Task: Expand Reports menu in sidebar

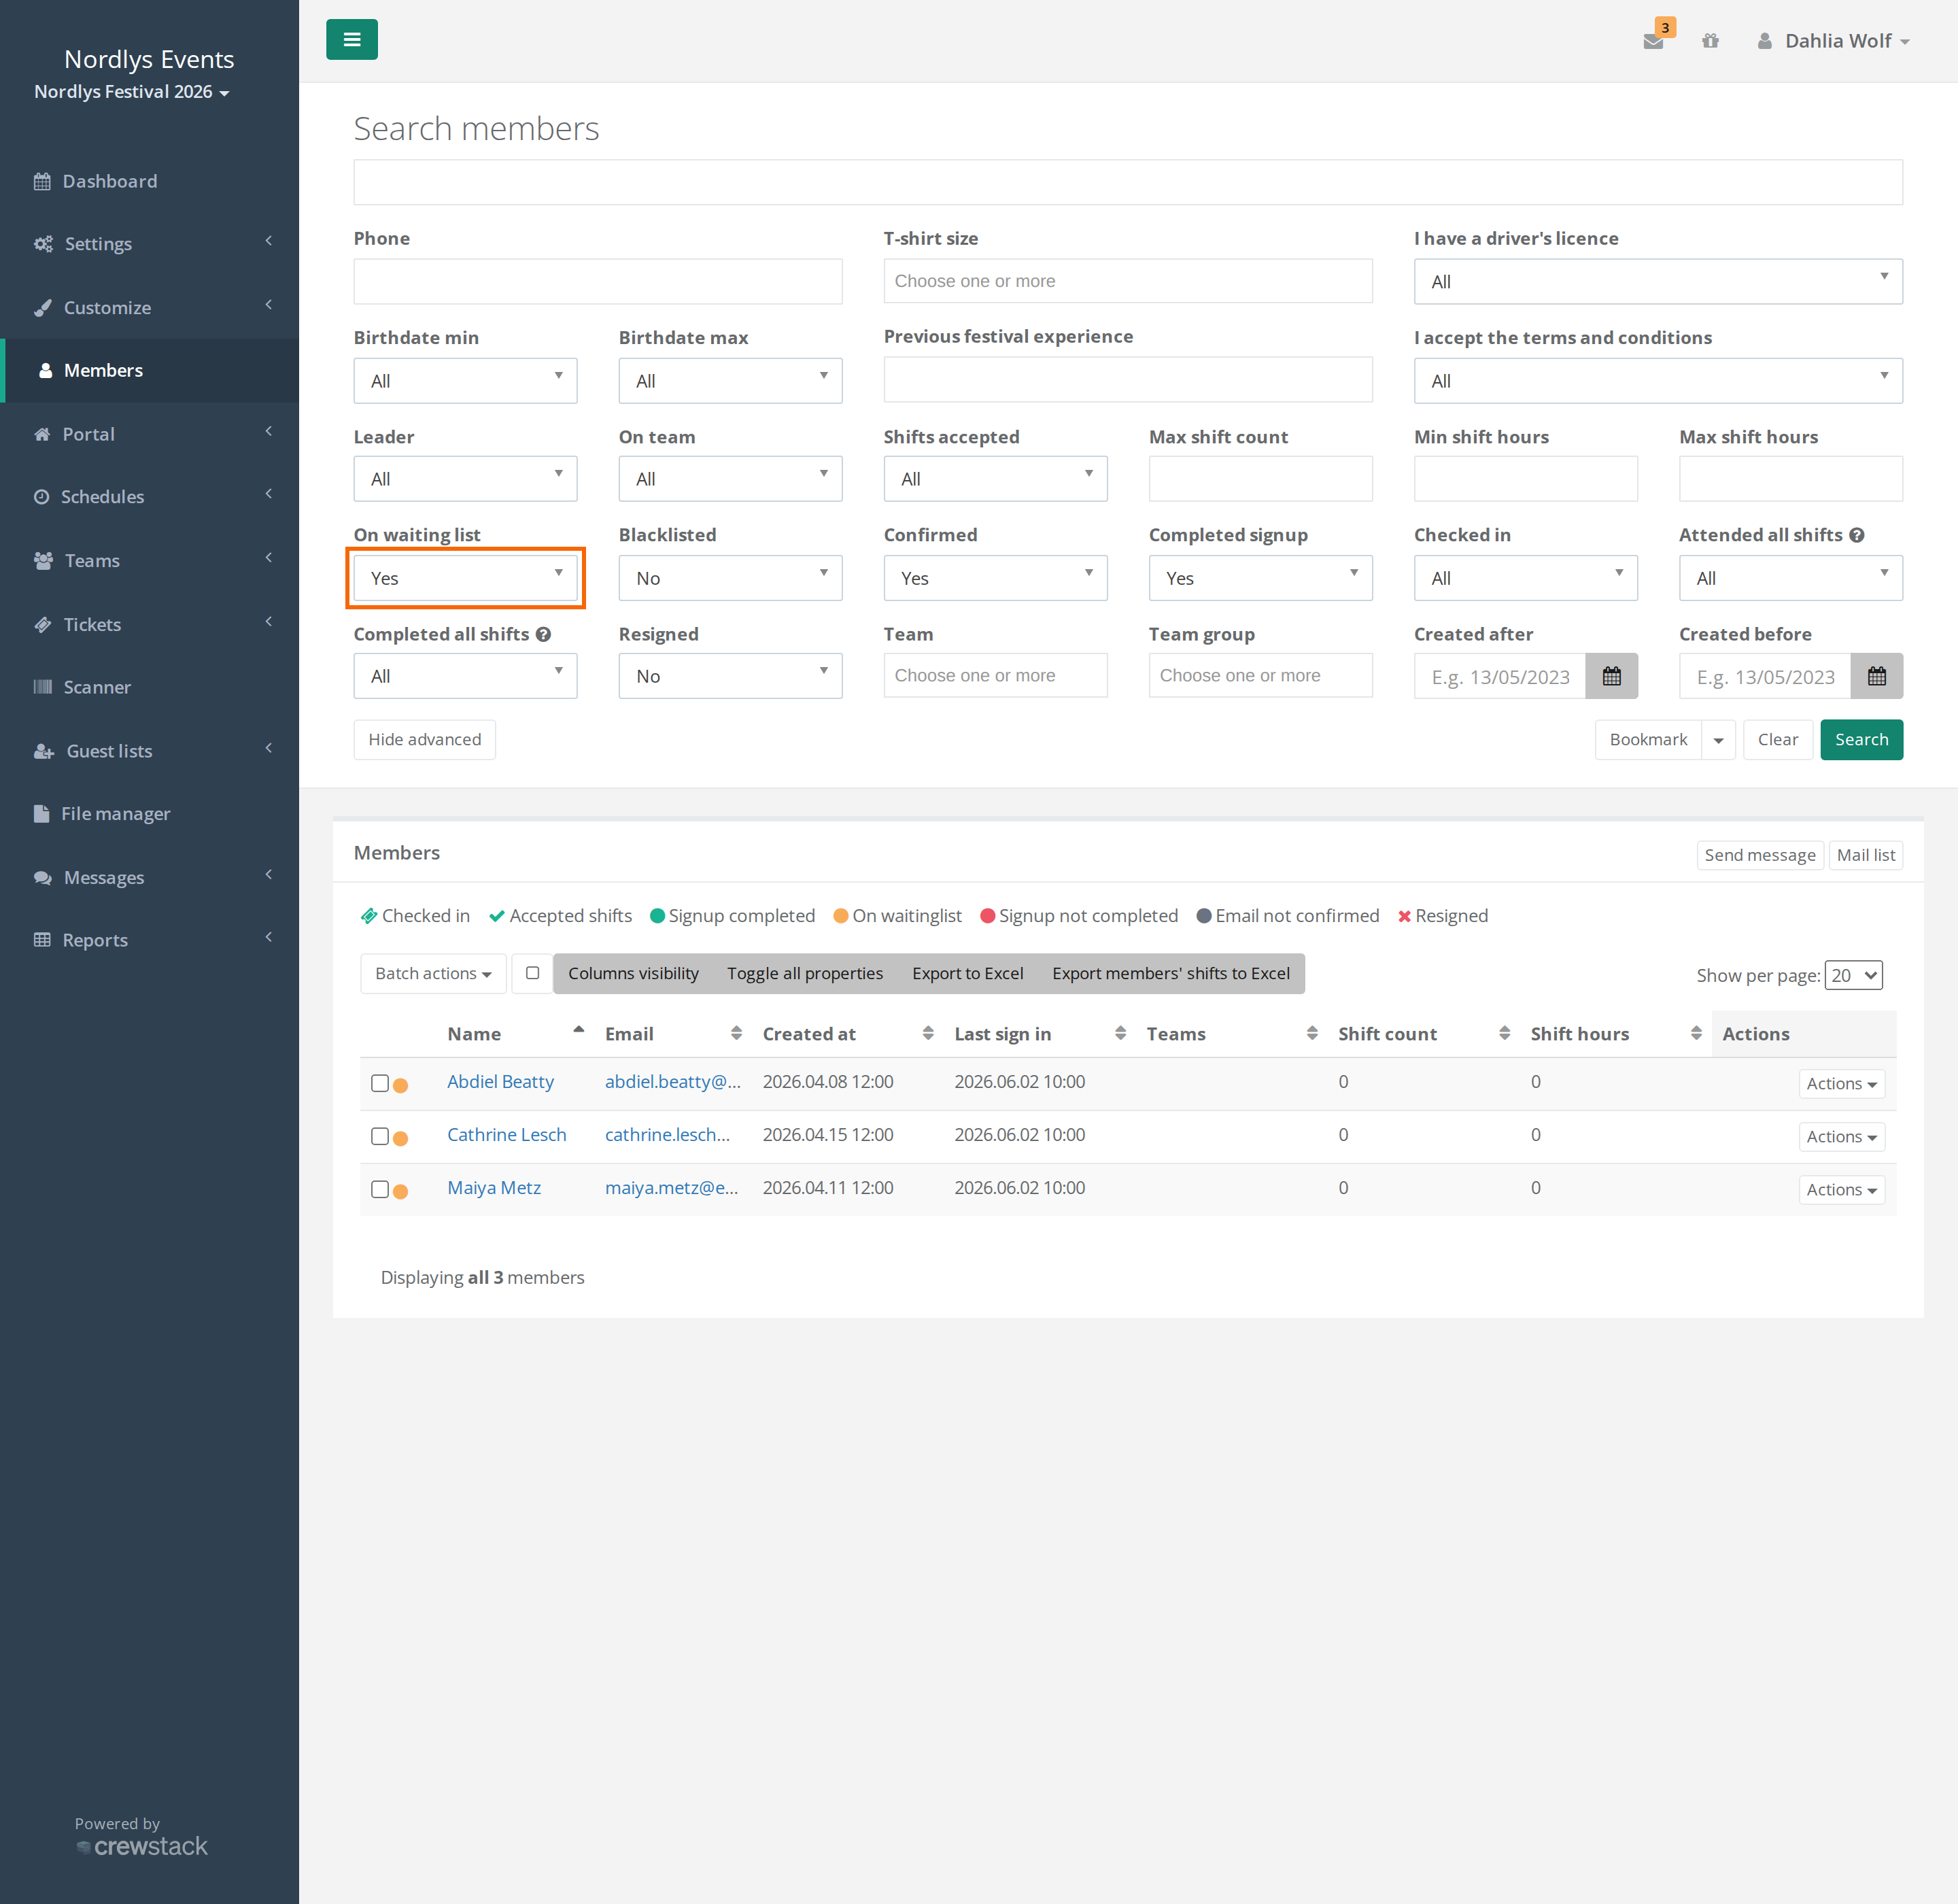Action: (x=150, y=940)
